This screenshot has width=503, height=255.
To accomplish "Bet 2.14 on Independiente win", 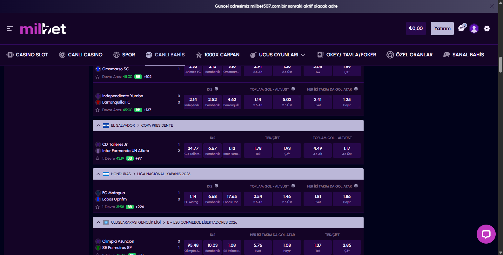I will click(x=193, y=102).
